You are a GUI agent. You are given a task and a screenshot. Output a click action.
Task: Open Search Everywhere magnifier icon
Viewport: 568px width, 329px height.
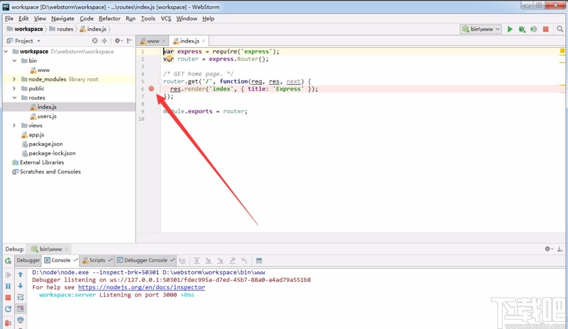click(559, 29)
